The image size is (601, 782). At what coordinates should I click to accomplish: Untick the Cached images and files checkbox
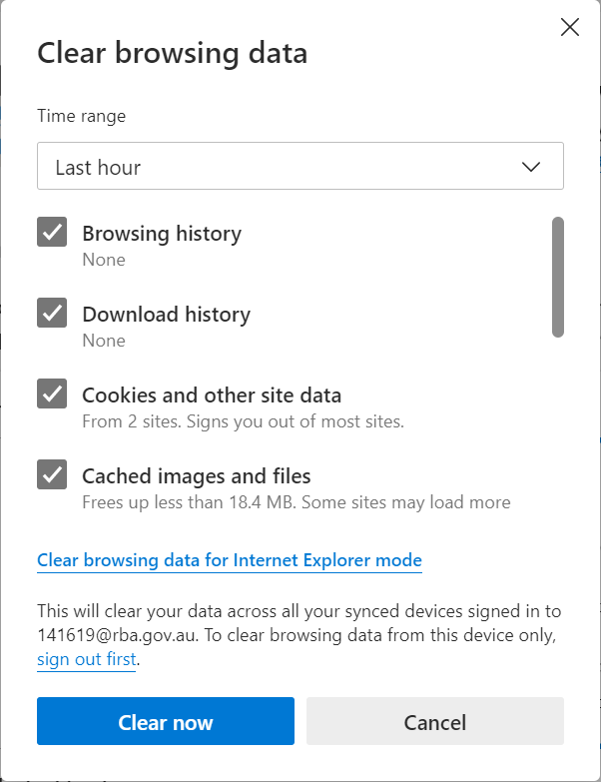point(52,474)
